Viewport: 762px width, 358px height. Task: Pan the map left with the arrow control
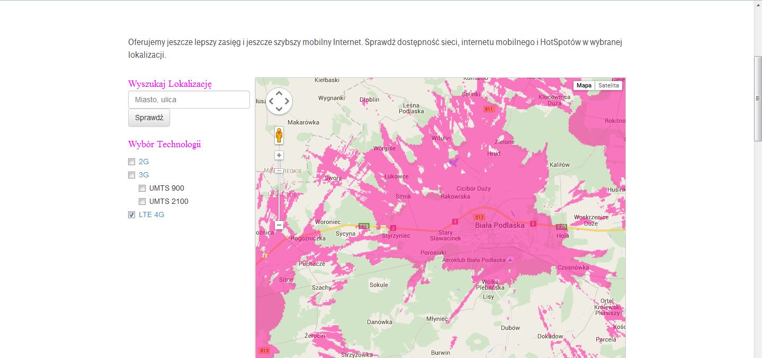click(271, 101)
